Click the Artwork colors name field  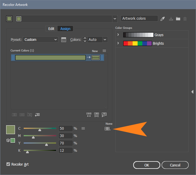point(139,19)
